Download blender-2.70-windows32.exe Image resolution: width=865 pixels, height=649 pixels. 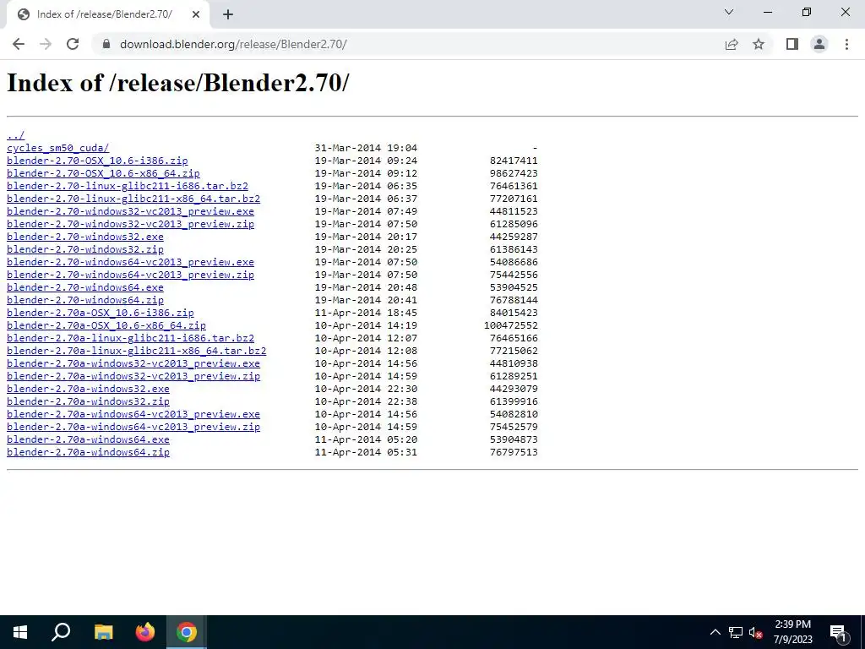coord(85,237)
